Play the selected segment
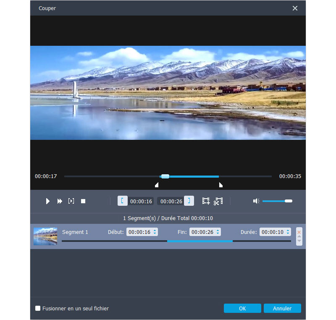 click(71, 201)
